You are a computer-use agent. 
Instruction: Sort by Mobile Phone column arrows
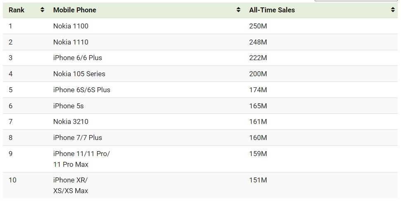tap(238, 10)
